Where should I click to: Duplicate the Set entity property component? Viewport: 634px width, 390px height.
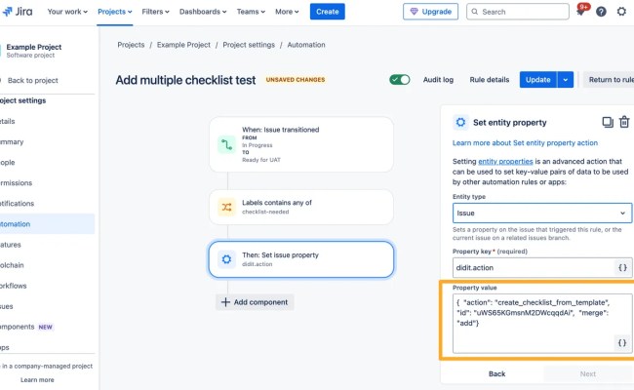coord(608,122)
